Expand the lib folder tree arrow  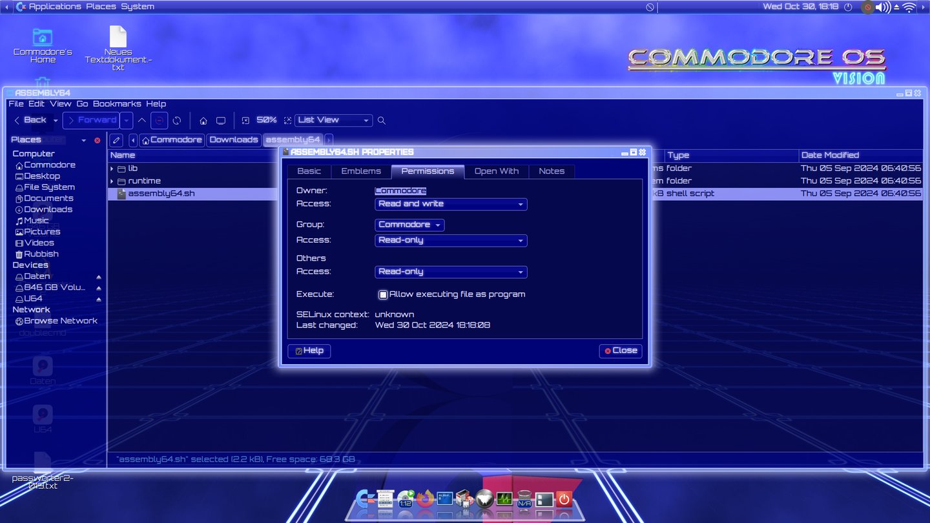coord(112,169)
